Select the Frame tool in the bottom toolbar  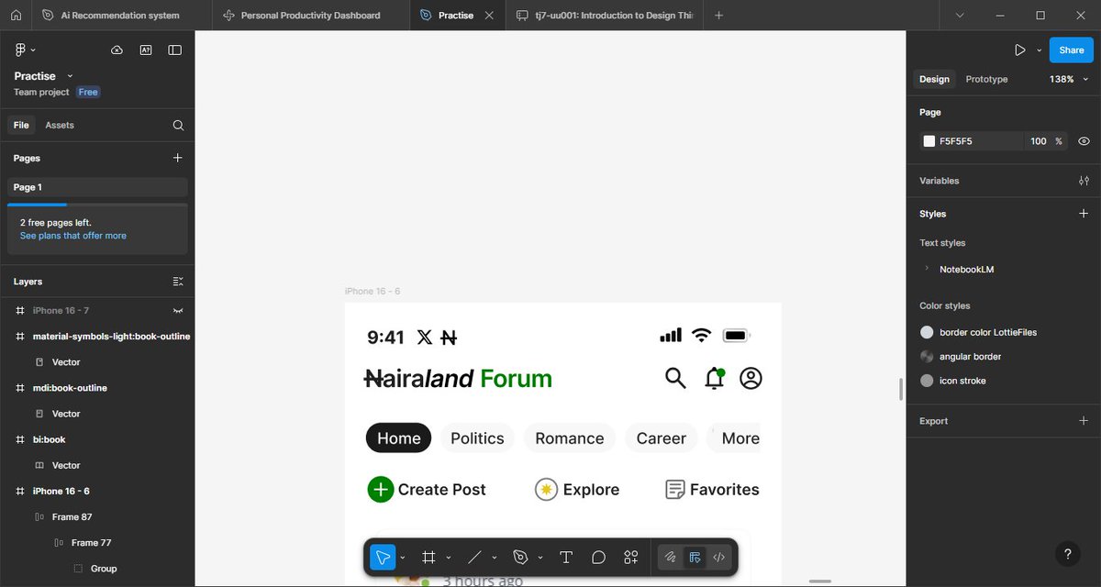[428, 557]
